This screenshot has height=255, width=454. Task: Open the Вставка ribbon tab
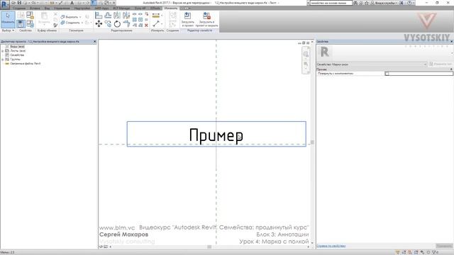coord(35,8)
